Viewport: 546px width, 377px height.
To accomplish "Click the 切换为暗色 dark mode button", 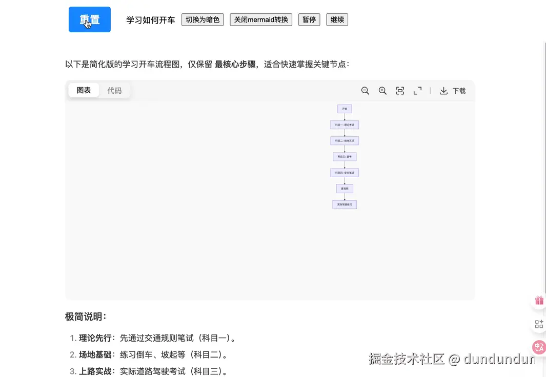I will pyautogui.click(x=203, y=20).
